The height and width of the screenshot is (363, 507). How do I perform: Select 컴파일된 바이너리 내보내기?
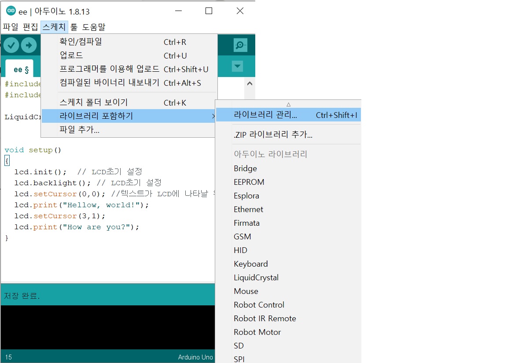tap(129, 83)
